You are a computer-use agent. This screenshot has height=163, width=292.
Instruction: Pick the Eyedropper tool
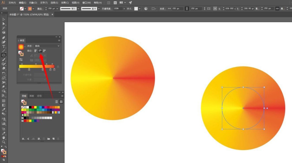(4, 110)
